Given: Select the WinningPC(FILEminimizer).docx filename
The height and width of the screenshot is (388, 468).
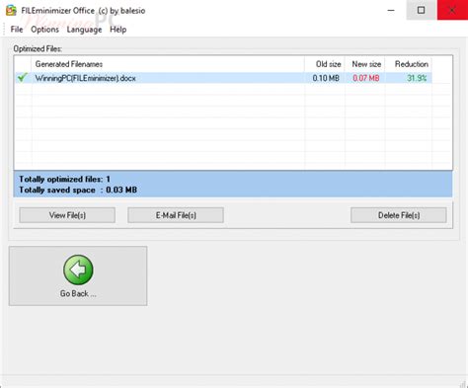Looking at the screenshot, I should point(85,78).
